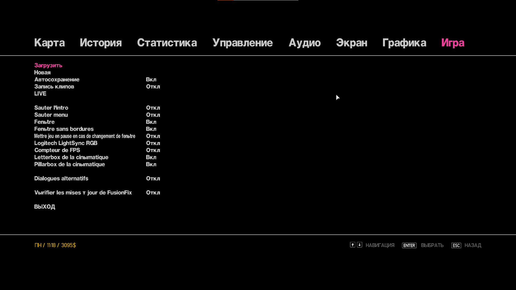Click the up arrow navigation key icon
The image size is (516, 290).
click(x=353, y=245)
